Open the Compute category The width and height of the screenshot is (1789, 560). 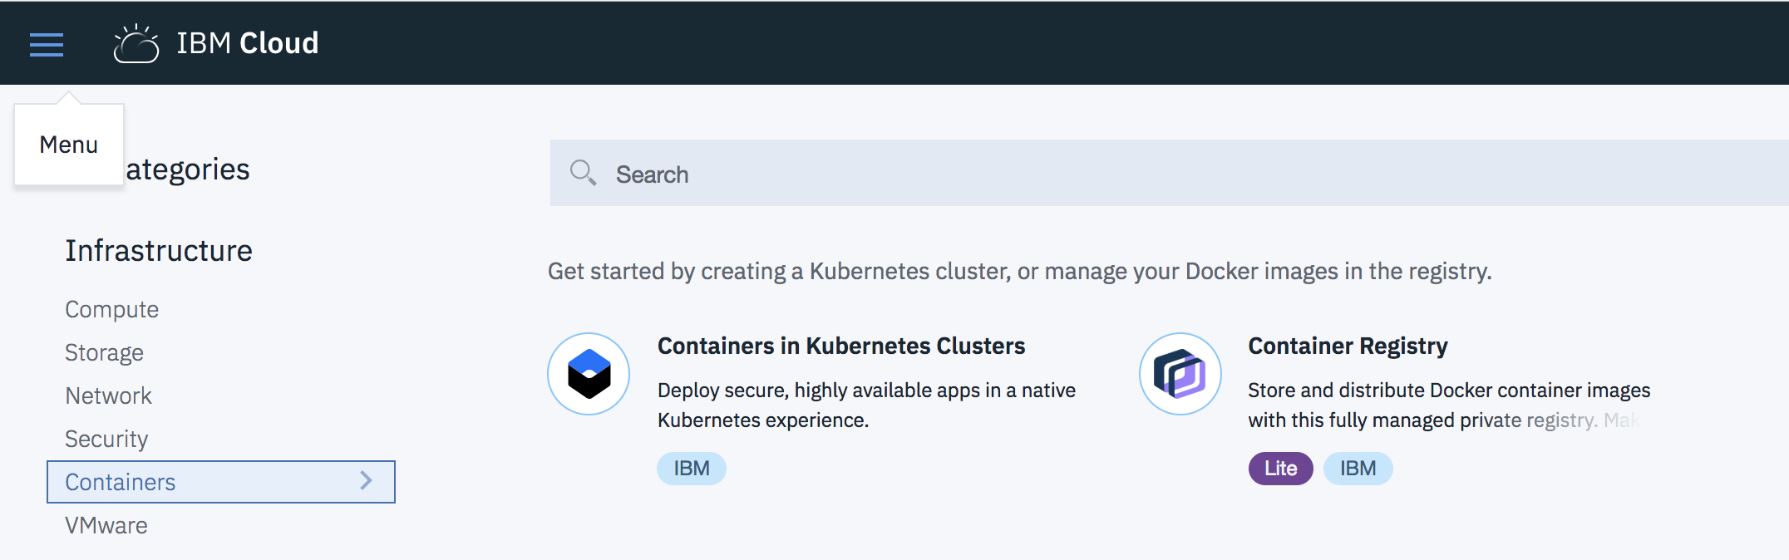(x=112, y=309)
